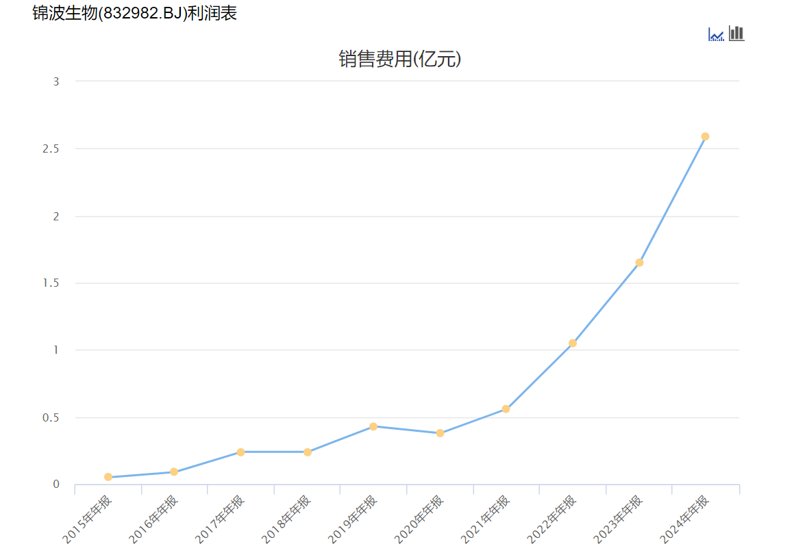The height and width of the screenshot is (555, 794).
Task: Select the 2024年年报 data point
Action: [706, 137]
